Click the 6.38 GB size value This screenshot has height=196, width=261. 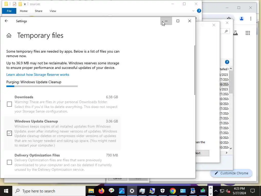pos(112,97)
